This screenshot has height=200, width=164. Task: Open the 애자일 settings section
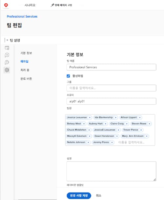tap(24, 61)
